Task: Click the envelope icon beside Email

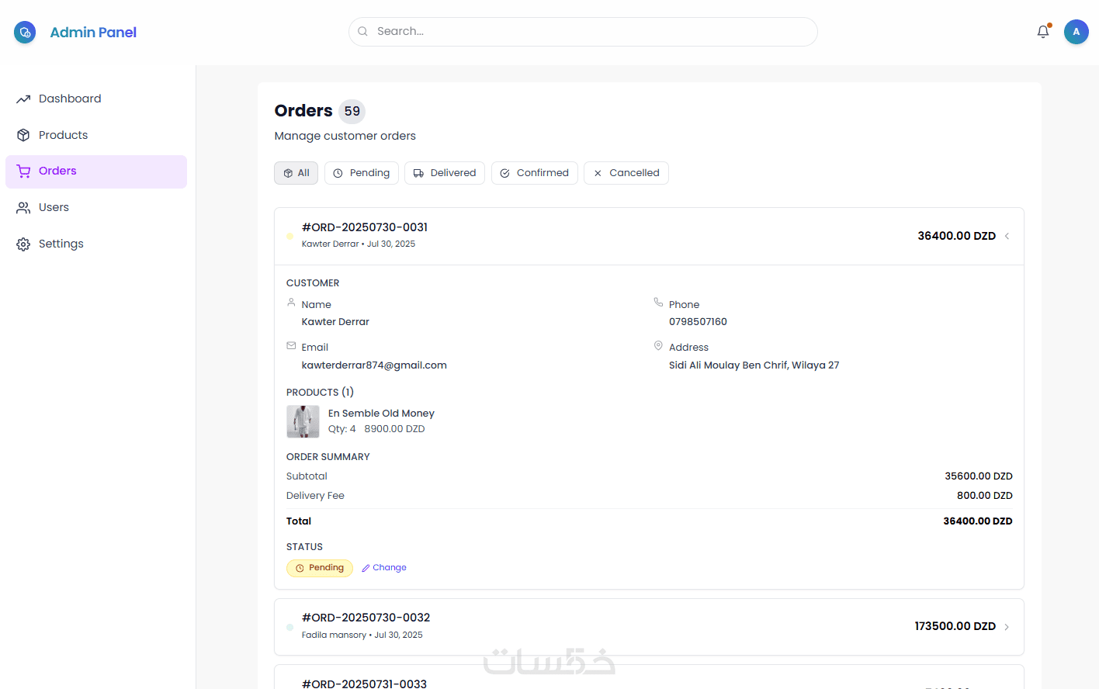Action: click(291, 346)
